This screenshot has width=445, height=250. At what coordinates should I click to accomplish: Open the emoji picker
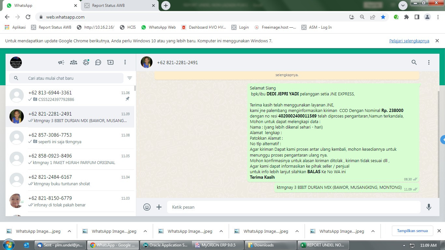click(x=147, y=207)
